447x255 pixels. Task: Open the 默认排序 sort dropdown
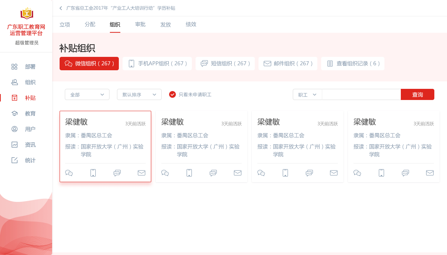click(139, 94)
